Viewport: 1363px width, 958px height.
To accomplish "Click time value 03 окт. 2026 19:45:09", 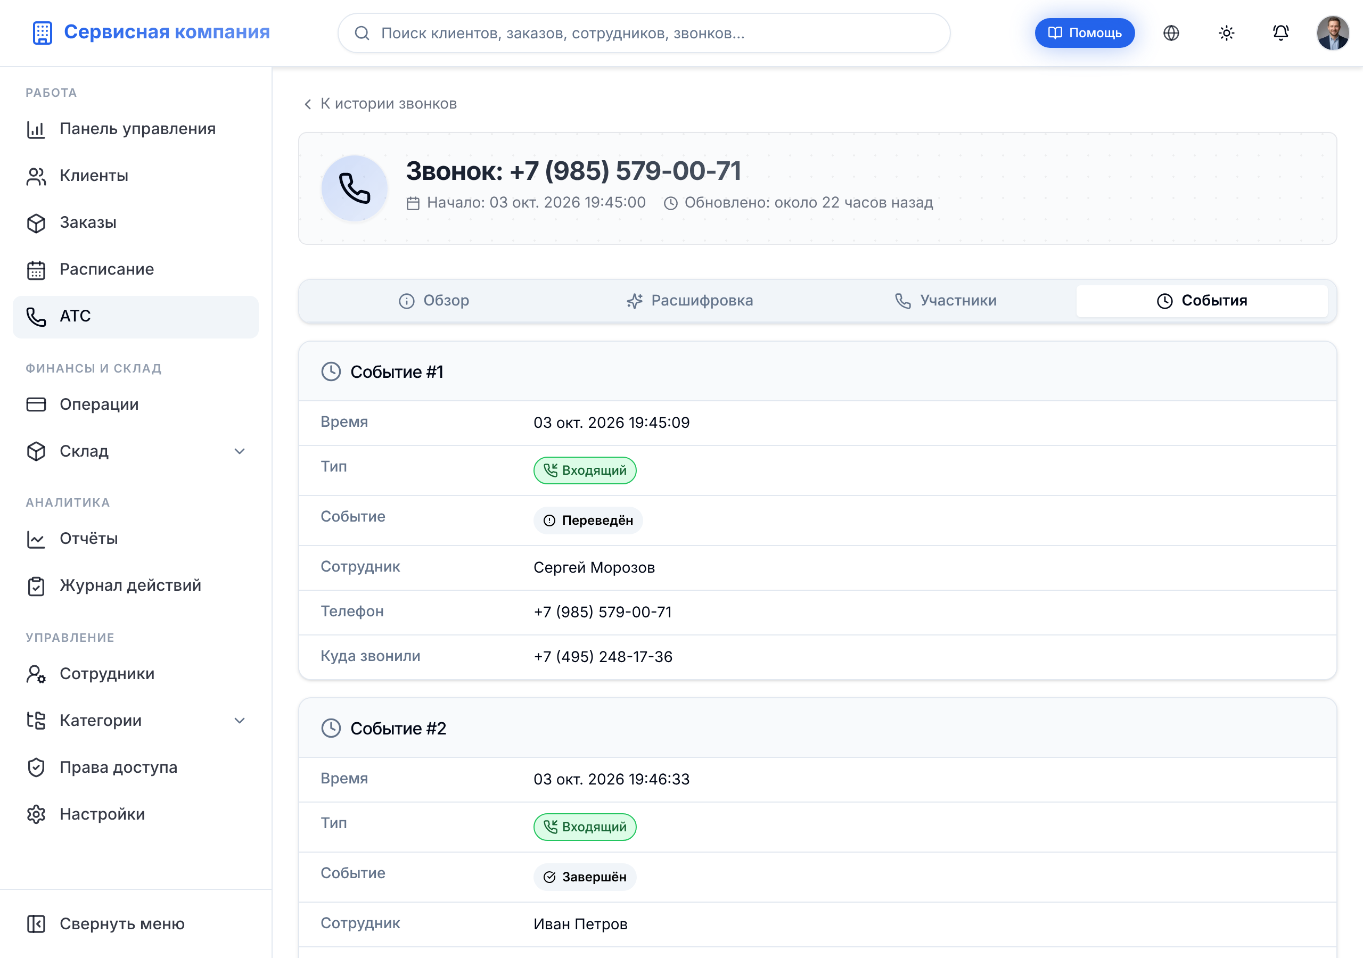I will click(611, 423).
